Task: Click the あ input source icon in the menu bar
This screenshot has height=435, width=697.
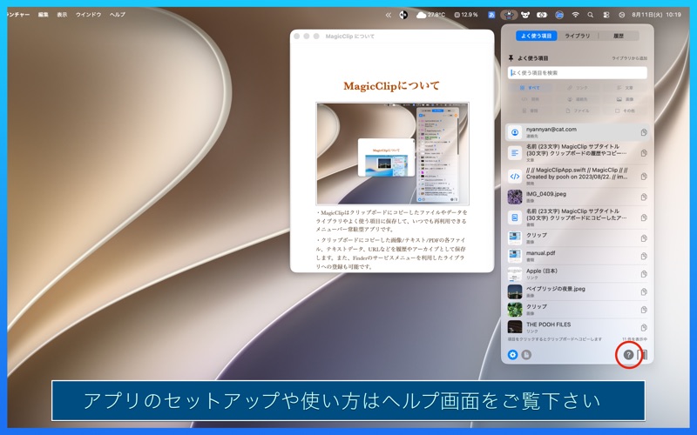Action: click(491, 15)
